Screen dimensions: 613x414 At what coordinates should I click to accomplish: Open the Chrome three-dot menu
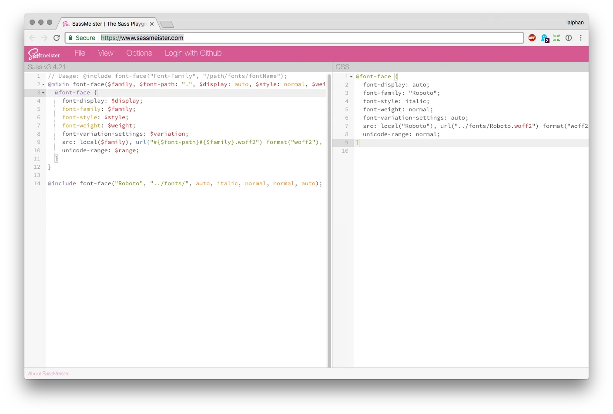pyautogui.click(x=581, y=38)
